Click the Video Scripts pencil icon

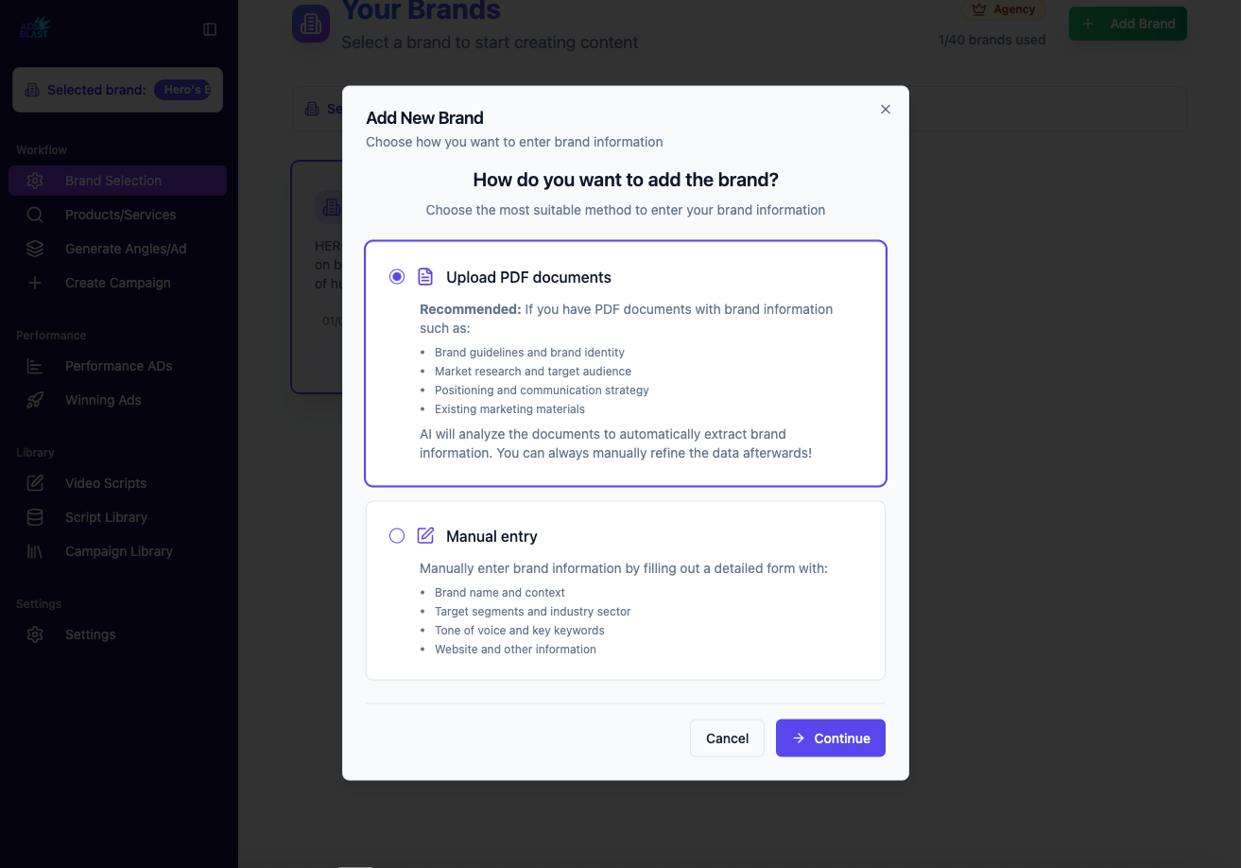[35, 483]
